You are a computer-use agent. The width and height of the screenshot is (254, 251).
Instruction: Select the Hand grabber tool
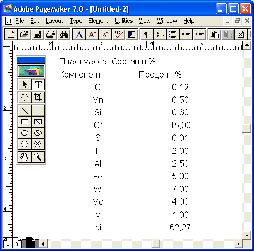(x=25, y=157)
